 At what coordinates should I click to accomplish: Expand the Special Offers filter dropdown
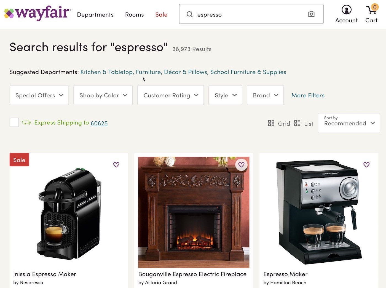[39, 95]
